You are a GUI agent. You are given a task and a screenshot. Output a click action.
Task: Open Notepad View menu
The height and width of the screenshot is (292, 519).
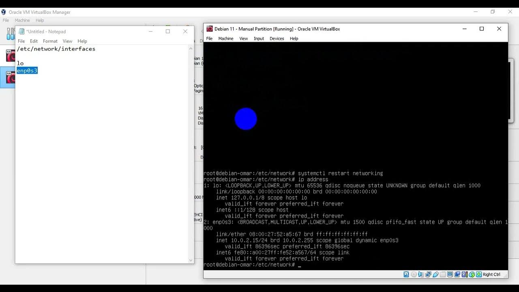67,41
